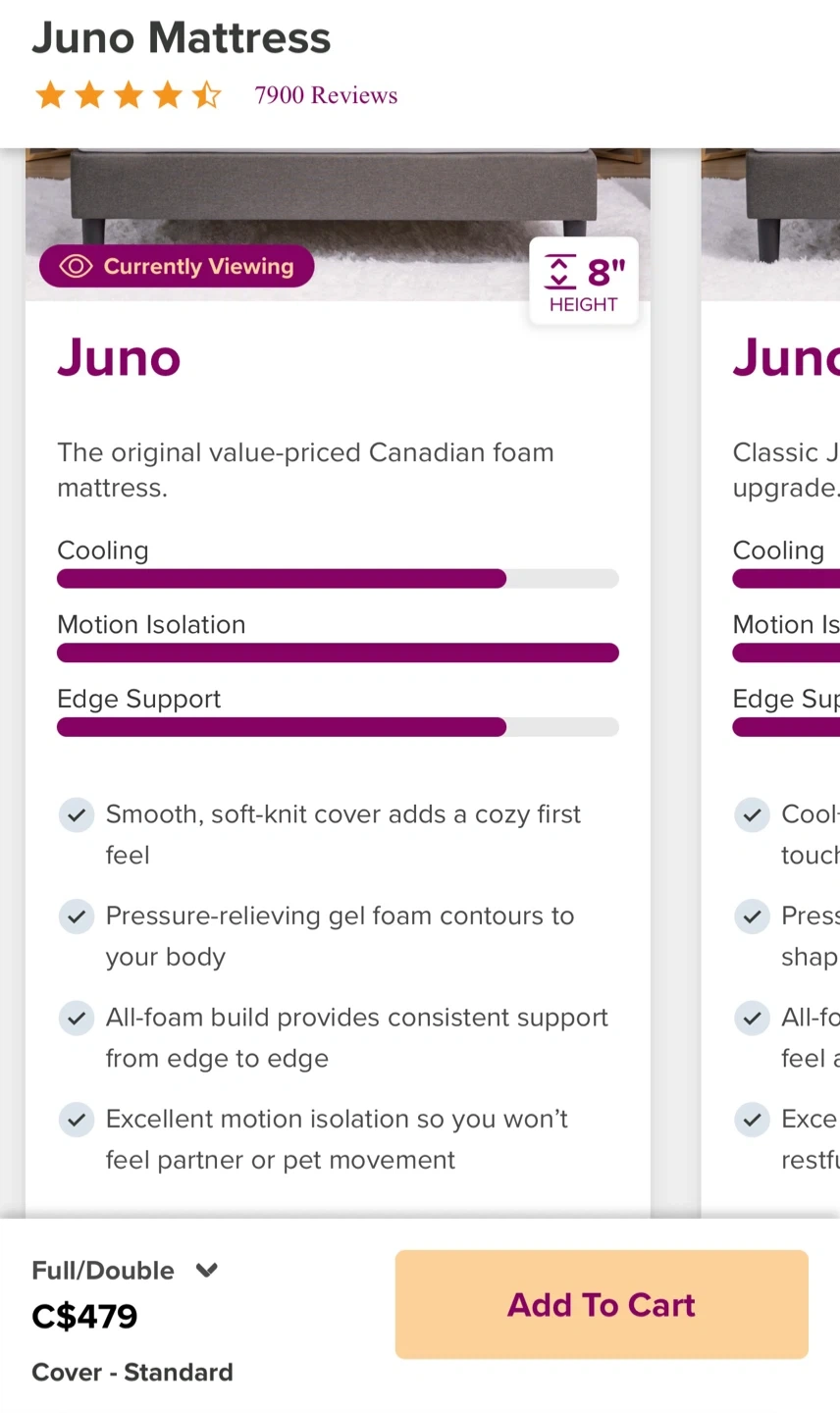The height and width of the screenshot is (1413, 840).
Task: Open the Full/Double size dropdown
Action: (x=124, y=1271)
